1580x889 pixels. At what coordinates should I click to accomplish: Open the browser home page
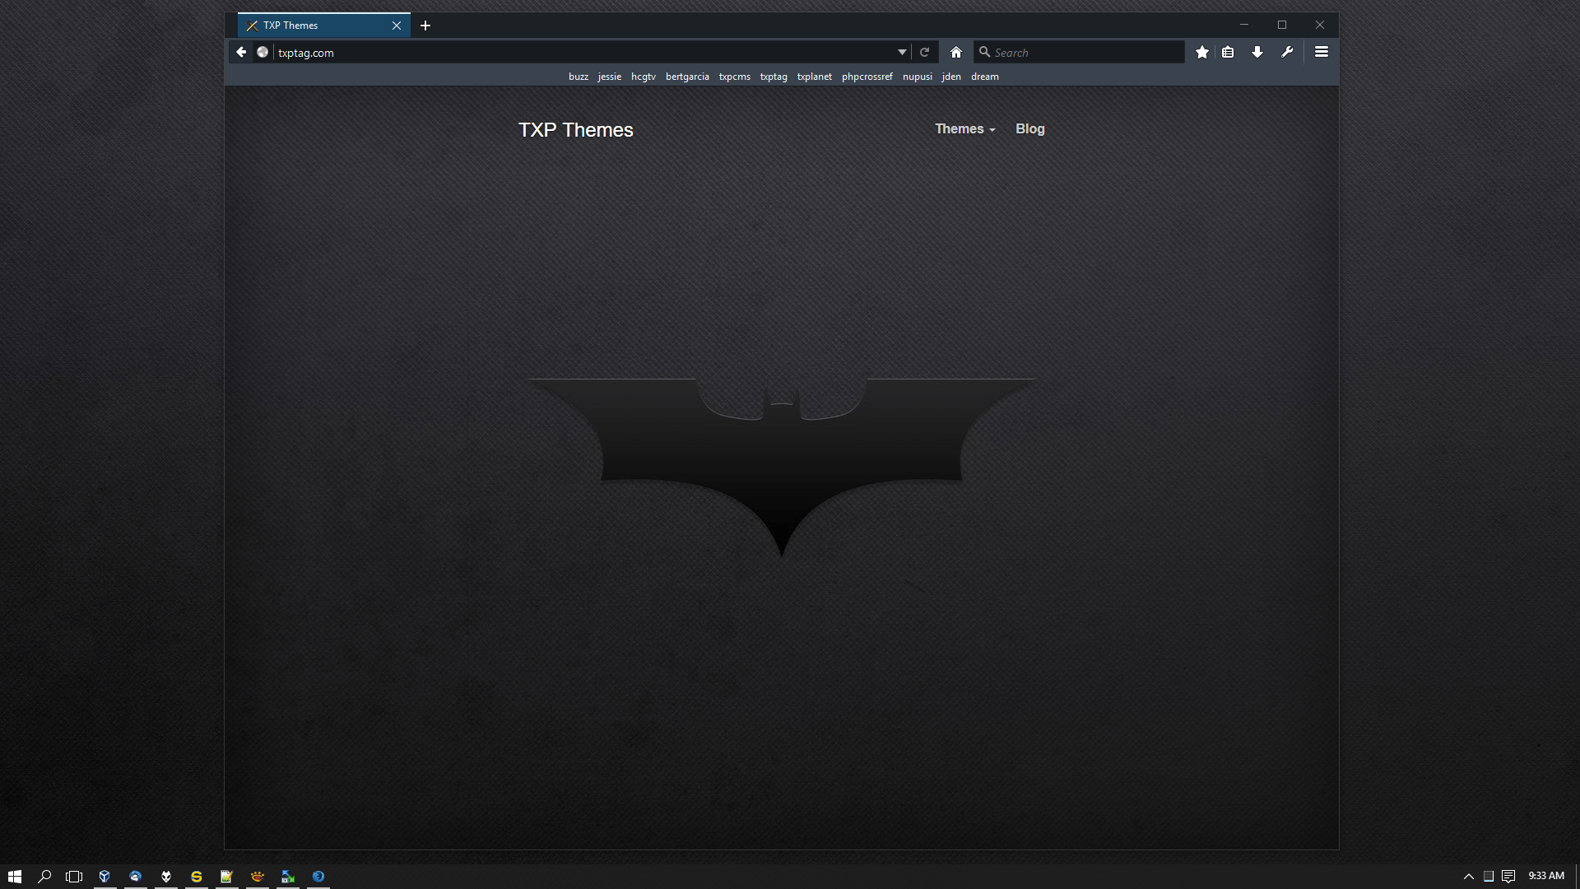pos(955,52)
